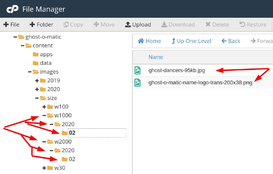Expand the 2019 images folder
The height and width of the screenshot is (174, 273).
pos(37,81)
